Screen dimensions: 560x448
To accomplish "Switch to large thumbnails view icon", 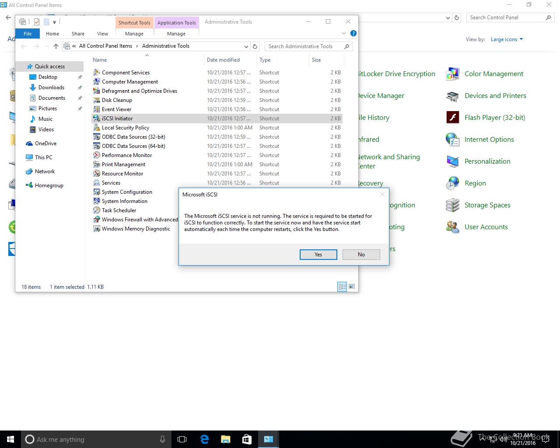I will pos(352,287).
